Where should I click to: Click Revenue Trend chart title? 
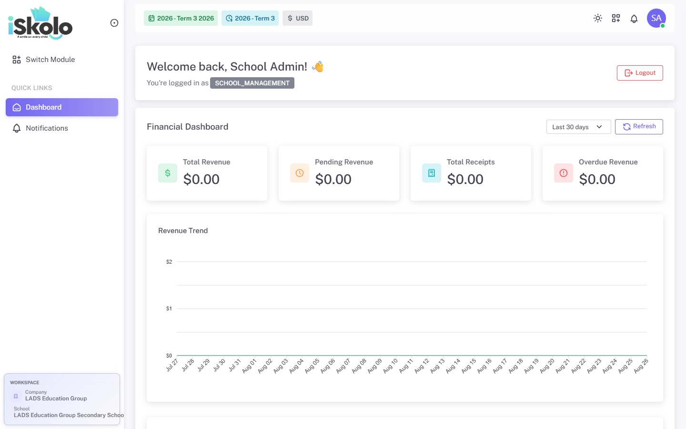(183, 231)
